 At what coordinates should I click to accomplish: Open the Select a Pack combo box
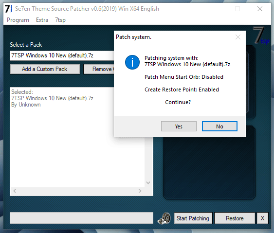pyautogui.click(x=62, y=55)
